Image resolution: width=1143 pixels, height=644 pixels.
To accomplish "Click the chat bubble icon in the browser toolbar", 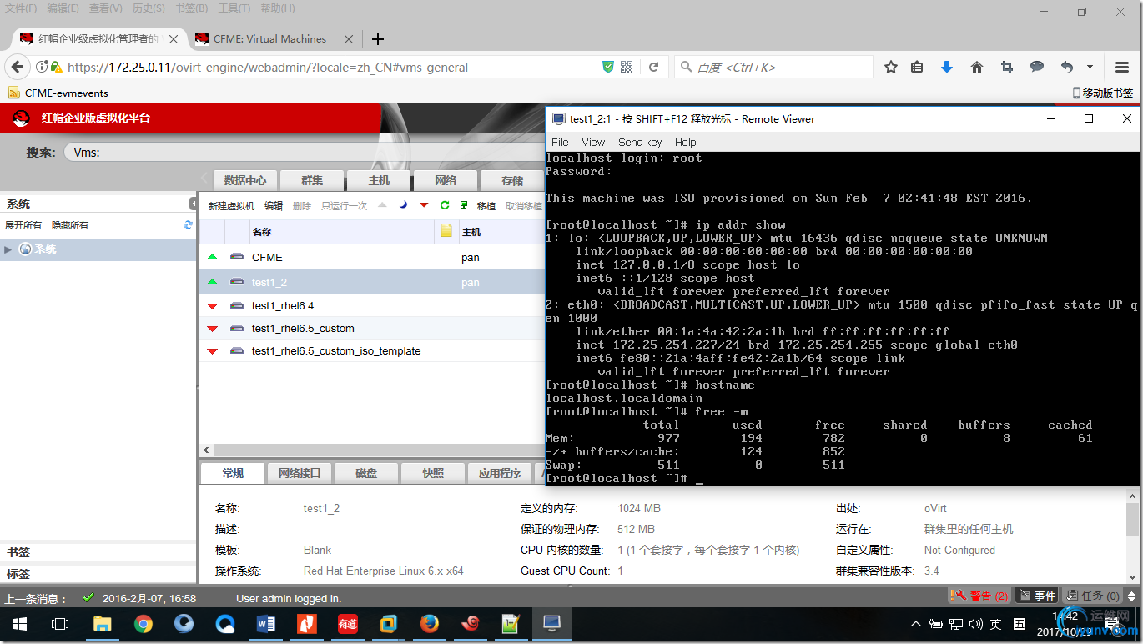I will point(1037,67).
